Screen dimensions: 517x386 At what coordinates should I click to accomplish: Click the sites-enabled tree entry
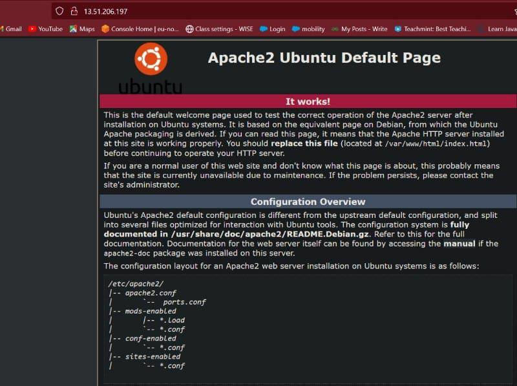click(153, 357)
